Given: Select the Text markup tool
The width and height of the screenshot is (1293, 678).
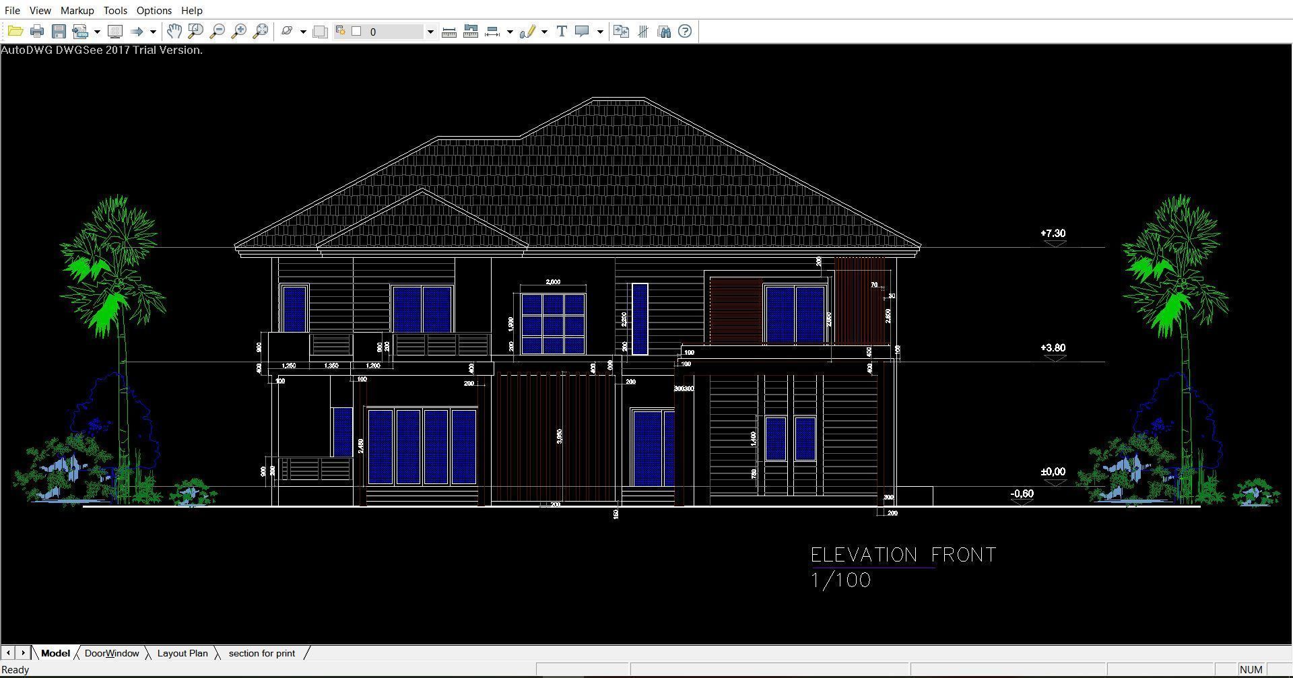Looking at the screenshot, I should (x=562, y=31).
